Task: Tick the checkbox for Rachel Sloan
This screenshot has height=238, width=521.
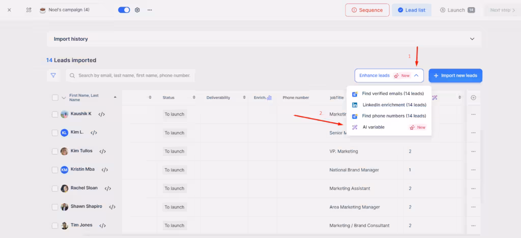Action: (x=55, y=189)
